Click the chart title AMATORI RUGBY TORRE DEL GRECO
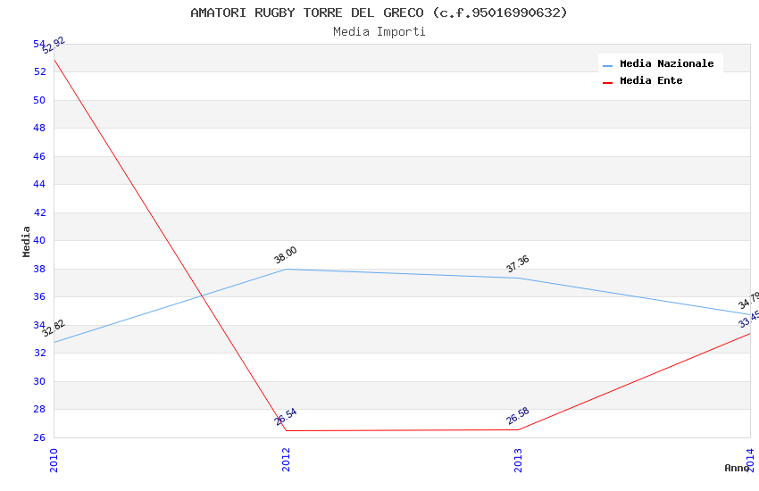The height and width of the screenshot is (491, 759). pos(379,12)
